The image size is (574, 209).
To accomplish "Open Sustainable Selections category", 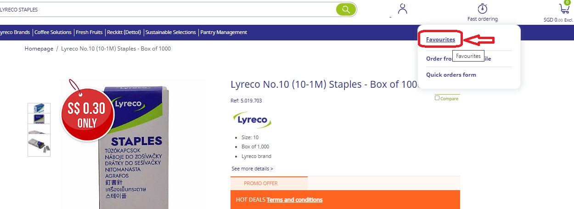I will click(171, 32).
